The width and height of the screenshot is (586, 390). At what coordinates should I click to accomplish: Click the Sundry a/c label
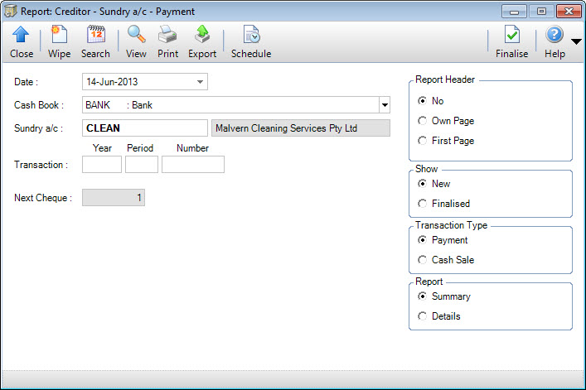pos(38,128)
